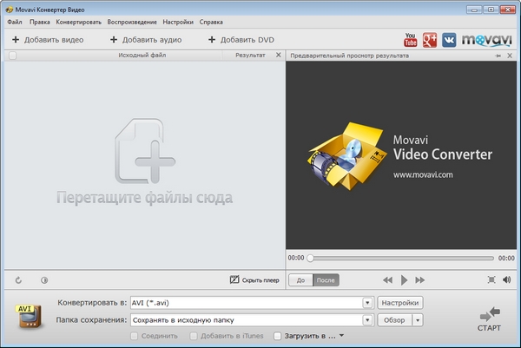Click the AVI format icon
Image resolution: width=521 pixels, height=348 pixels.
(30, 318)
